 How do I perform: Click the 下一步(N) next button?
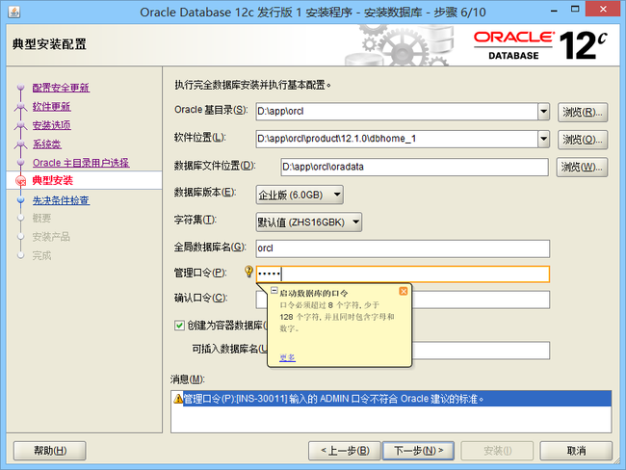[418, 451]
